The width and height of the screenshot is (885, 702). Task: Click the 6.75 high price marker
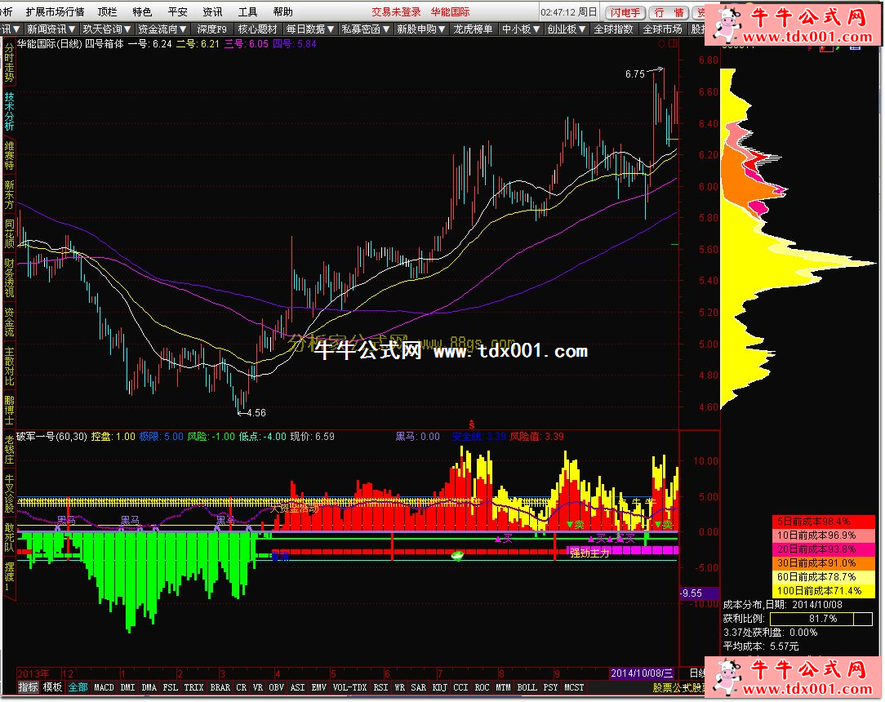(x=635, y=73)
